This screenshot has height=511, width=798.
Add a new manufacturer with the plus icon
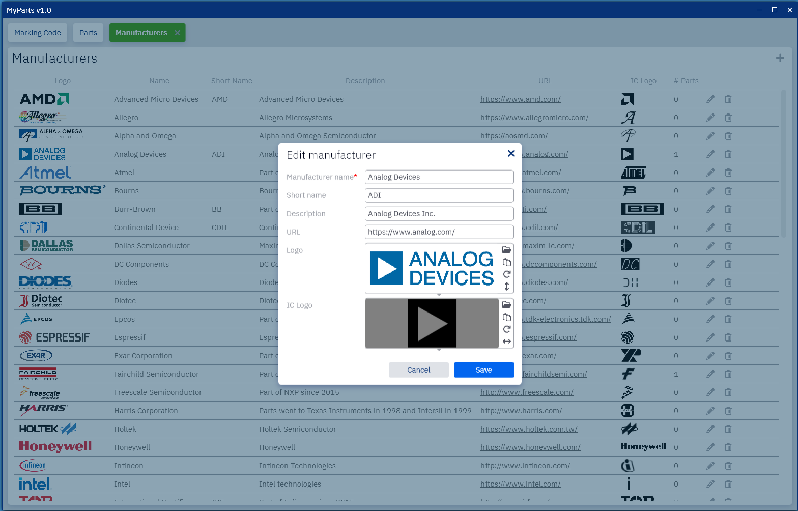click(x=780, y=58)
